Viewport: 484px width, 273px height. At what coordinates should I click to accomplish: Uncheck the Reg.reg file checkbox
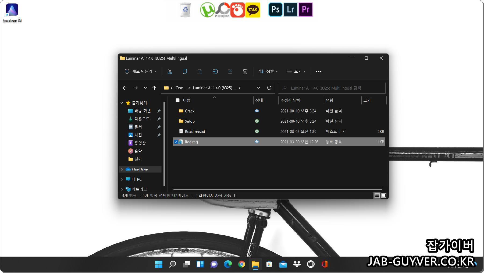[176, 142]
